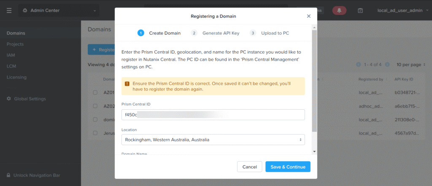Expand the Admin Center app switcher

coord(59,11)
